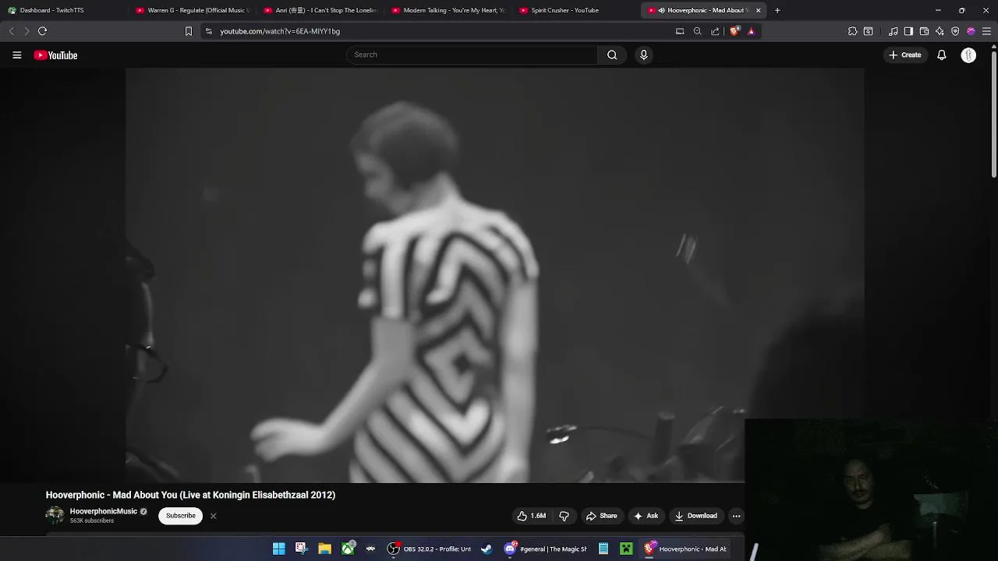
Task: Open the extensions puzzle icon
Action: coord(852,31)
